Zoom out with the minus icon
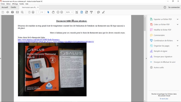Viewport: 181px width, 102px height. (58, 12)
